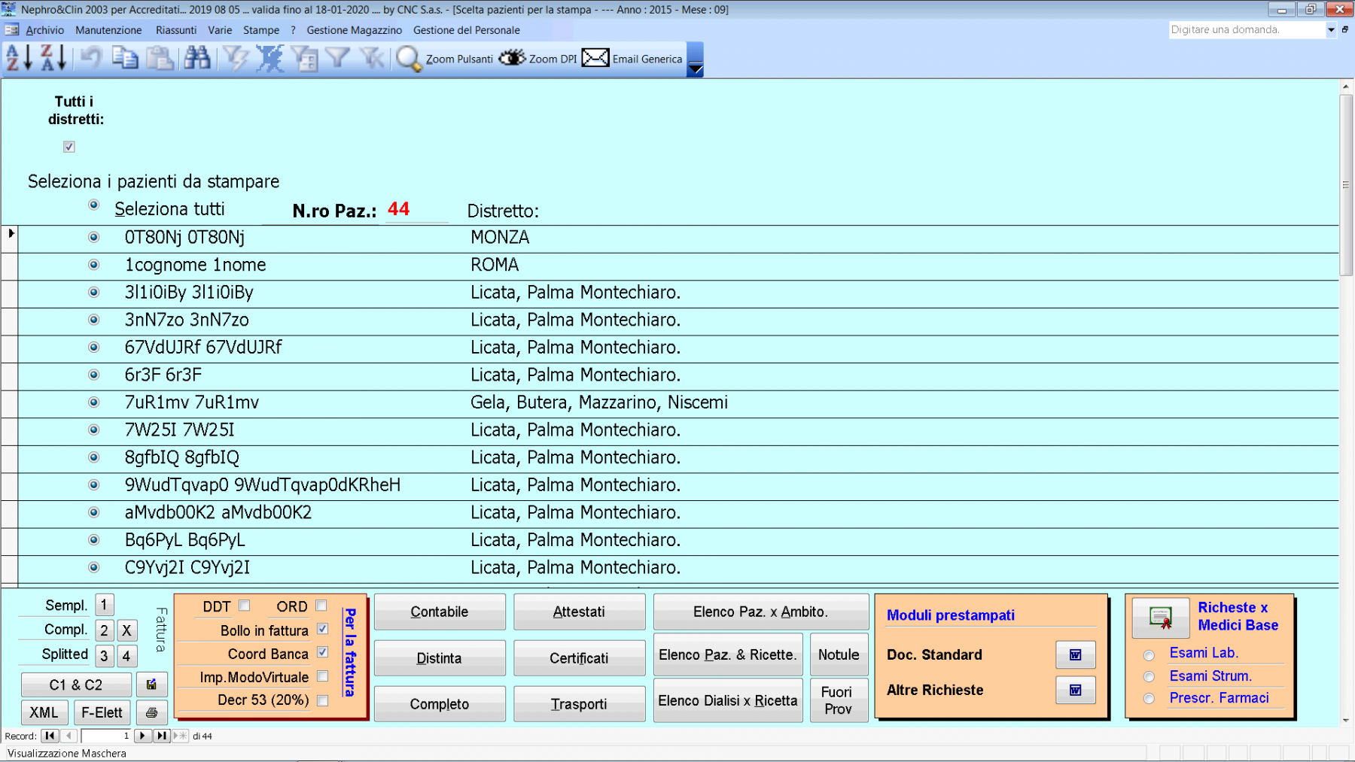Open Gestione del Personale menu
Screen dimensions: 1355x762
(467, 30)
